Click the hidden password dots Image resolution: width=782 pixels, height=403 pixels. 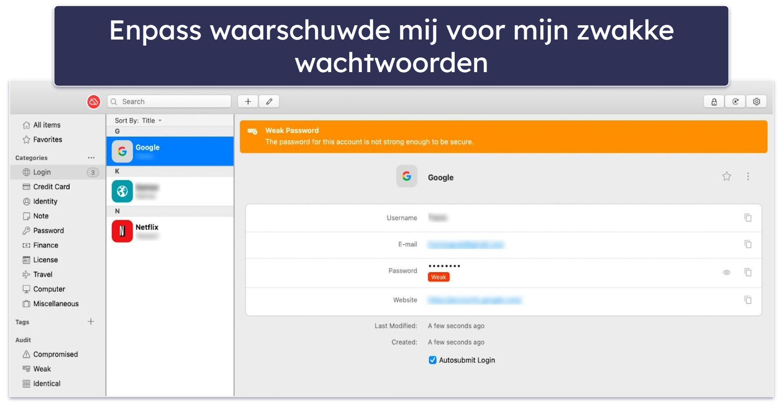444,266
